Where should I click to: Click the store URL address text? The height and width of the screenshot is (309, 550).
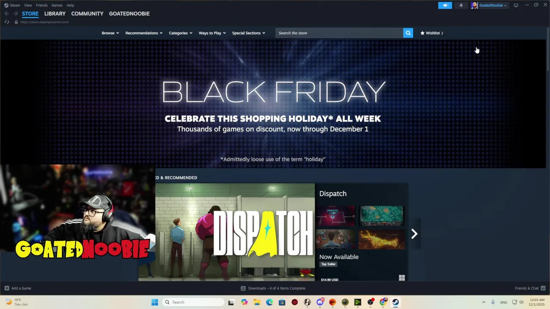pyautogui.click(x=44, y=22)
